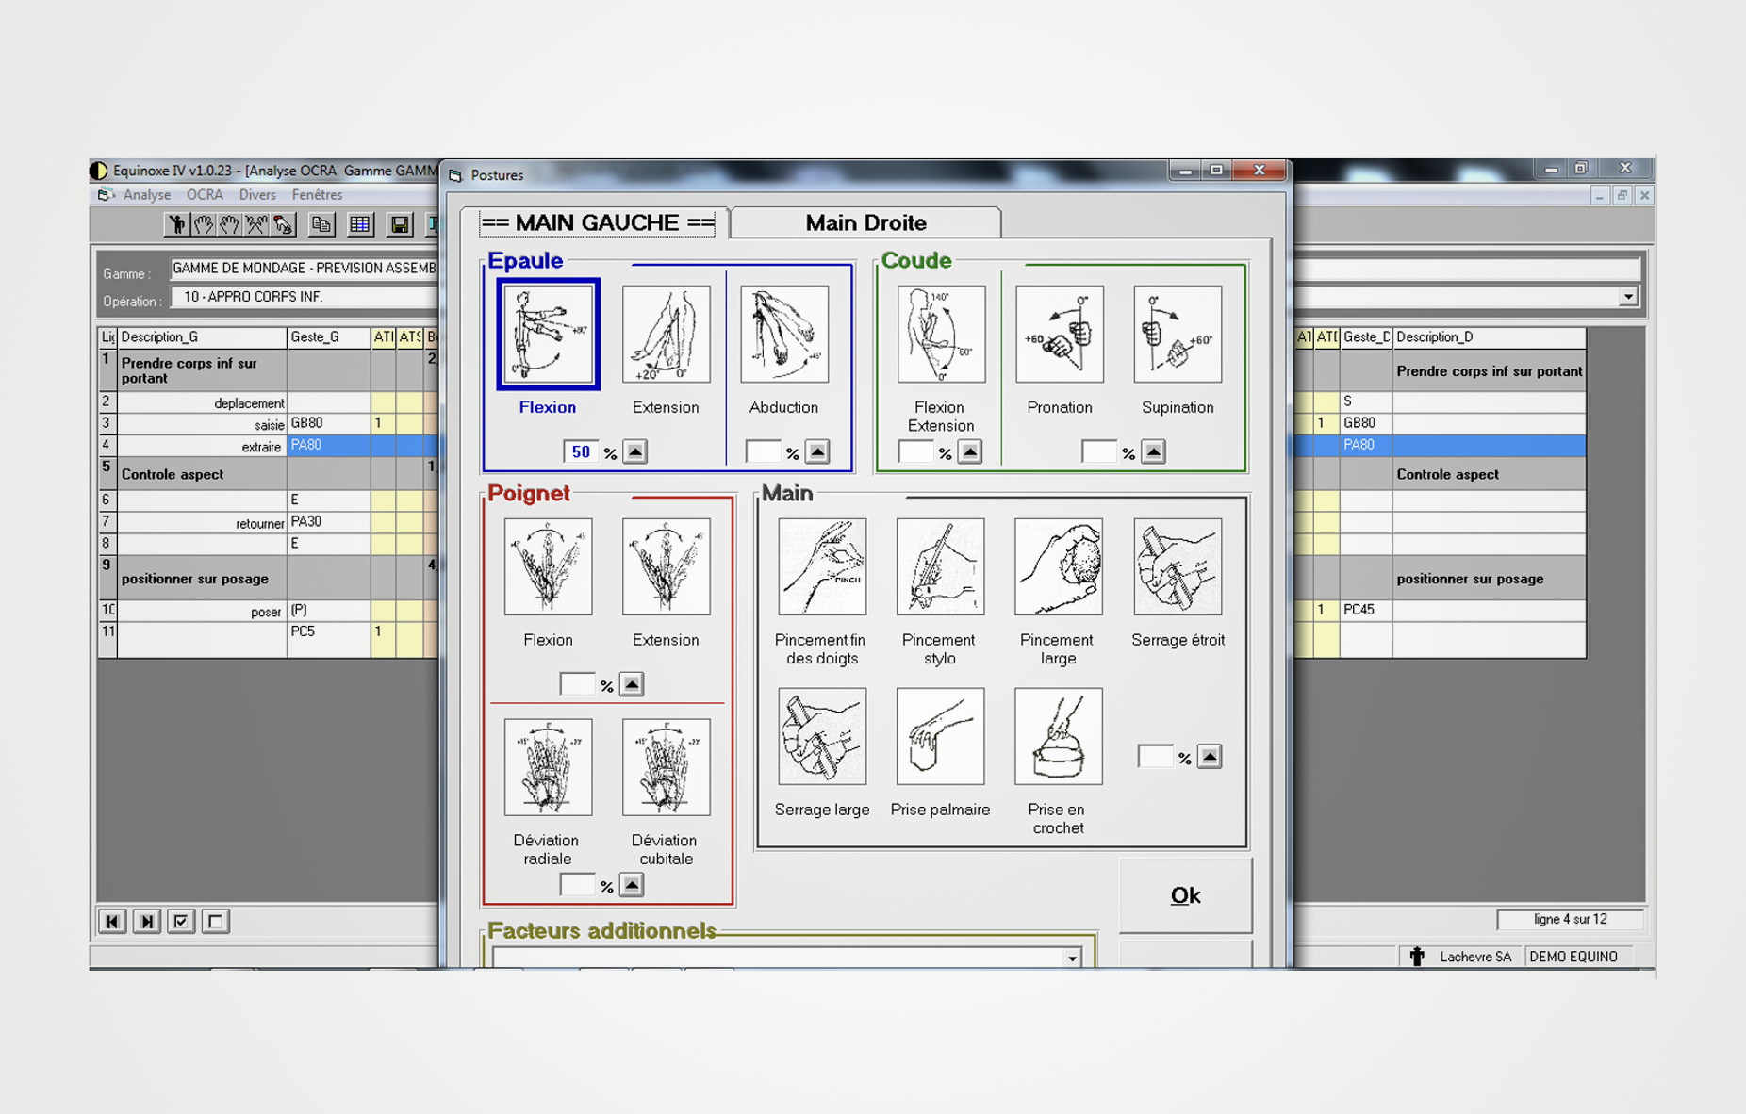Open the table grid toolbar icon
Image resolution: width=1746 pixels, height=1114 pixels.
[x=360, y=224]
